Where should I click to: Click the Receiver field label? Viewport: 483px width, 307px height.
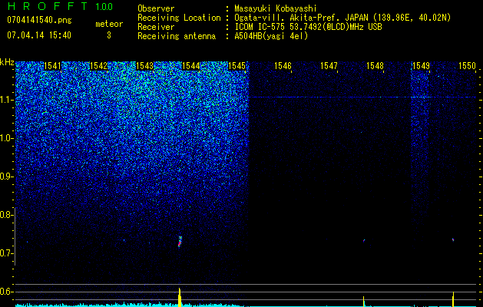pos(156,27)
